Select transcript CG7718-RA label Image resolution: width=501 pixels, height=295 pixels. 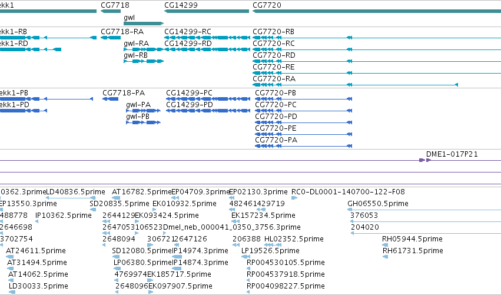pos(122,32)
